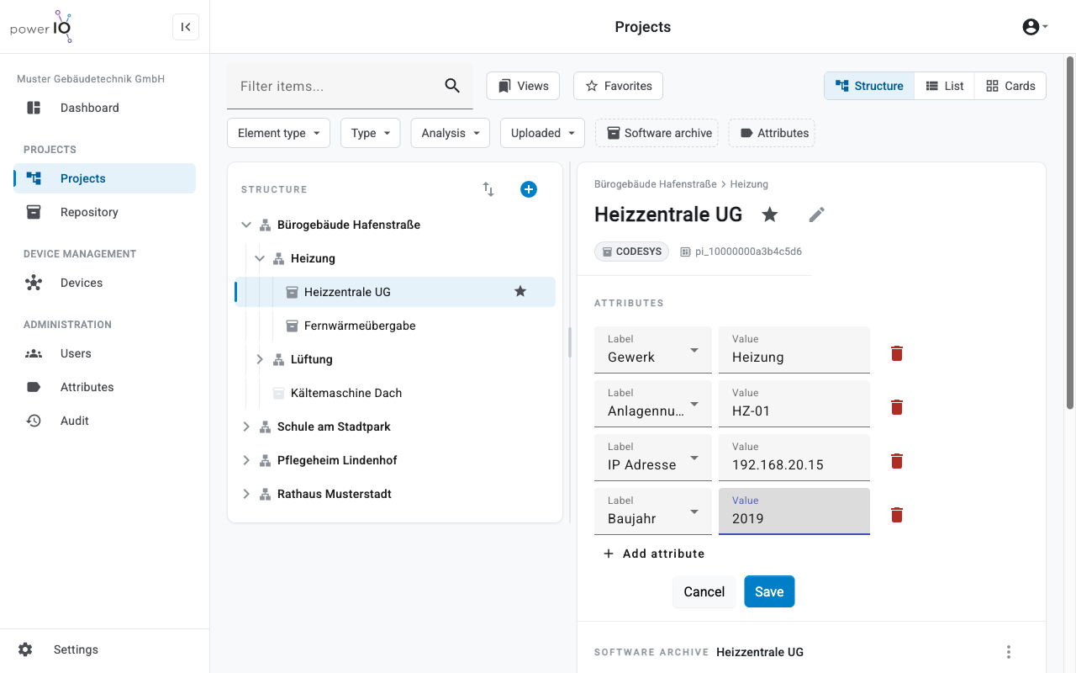1076x673 pixels.
Task: Click Add attribute
Action: pyautogui.click(x=654, y=554)
